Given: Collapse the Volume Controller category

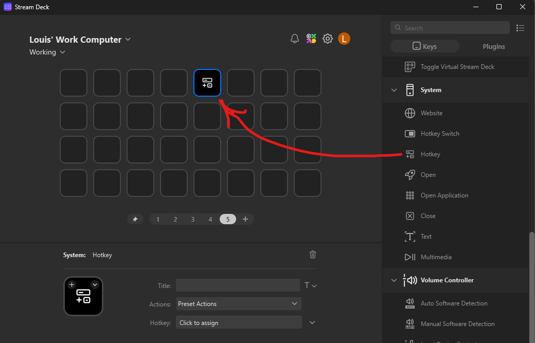Looking at the screenshot, I should point(394,280).
